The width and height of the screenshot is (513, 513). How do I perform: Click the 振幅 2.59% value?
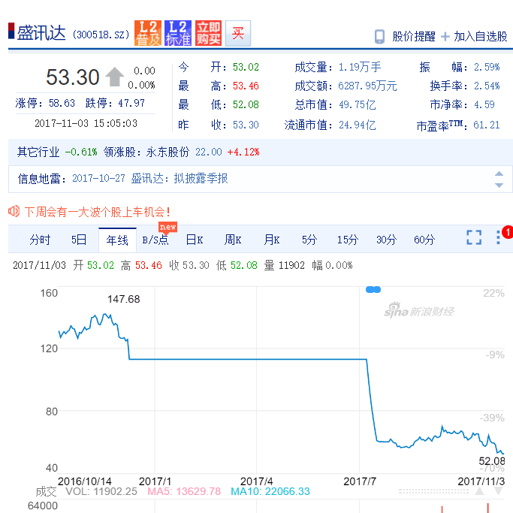[487, 67]
